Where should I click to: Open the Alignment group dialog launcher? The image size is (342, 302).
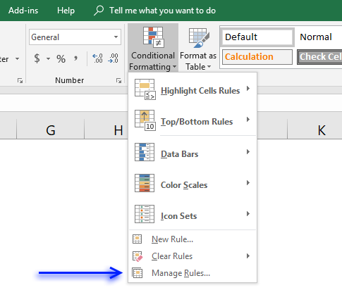pyautogui.click(x=20, y=81)
